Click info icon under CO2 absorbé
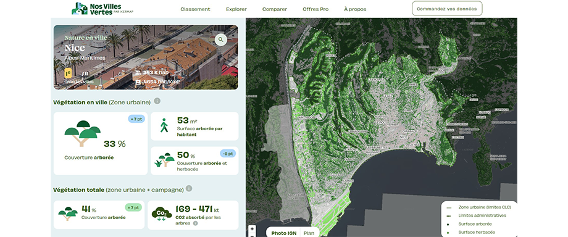 (195, 223)
